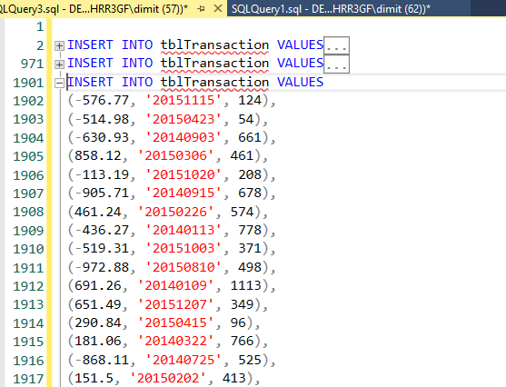Click the value 525 on line 1916
Screen dimensions: 506x387
click(x=250, y=360)
